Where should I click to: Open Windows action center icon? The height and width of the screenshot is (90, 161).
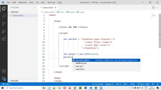[158, 88]
